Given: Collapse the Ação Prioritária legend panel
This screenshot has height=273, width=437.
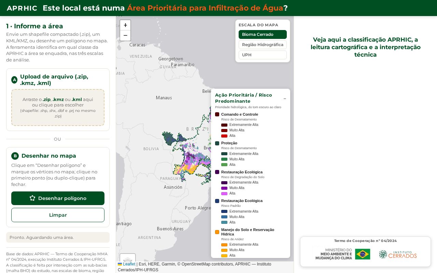Looking at the screenshot, I should coord(285,99).
